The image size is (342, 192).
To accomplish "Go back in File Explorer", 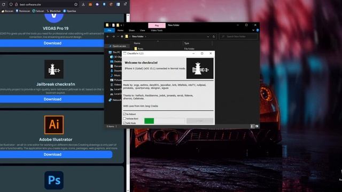I will point(108,37).
